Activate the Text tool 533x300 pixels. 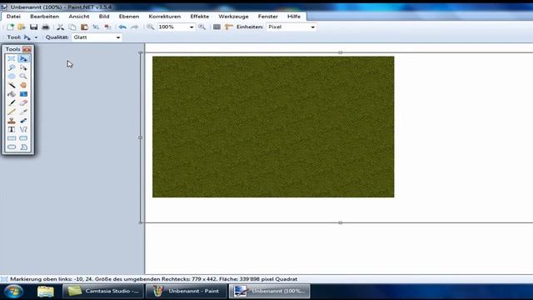[12, 129]
